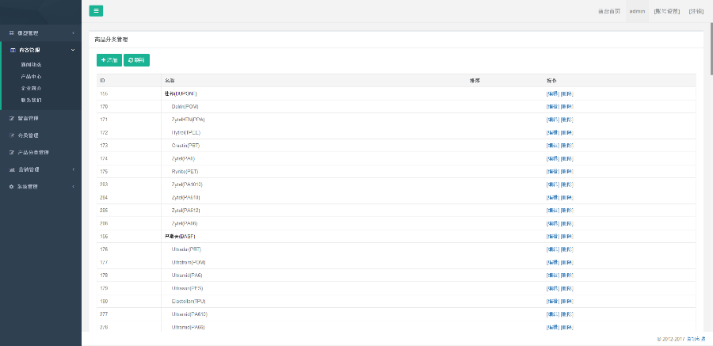Open 产品中心 in the sidebar submenu
The height and width of the screenshot is (346, 713).
point(32,76)
